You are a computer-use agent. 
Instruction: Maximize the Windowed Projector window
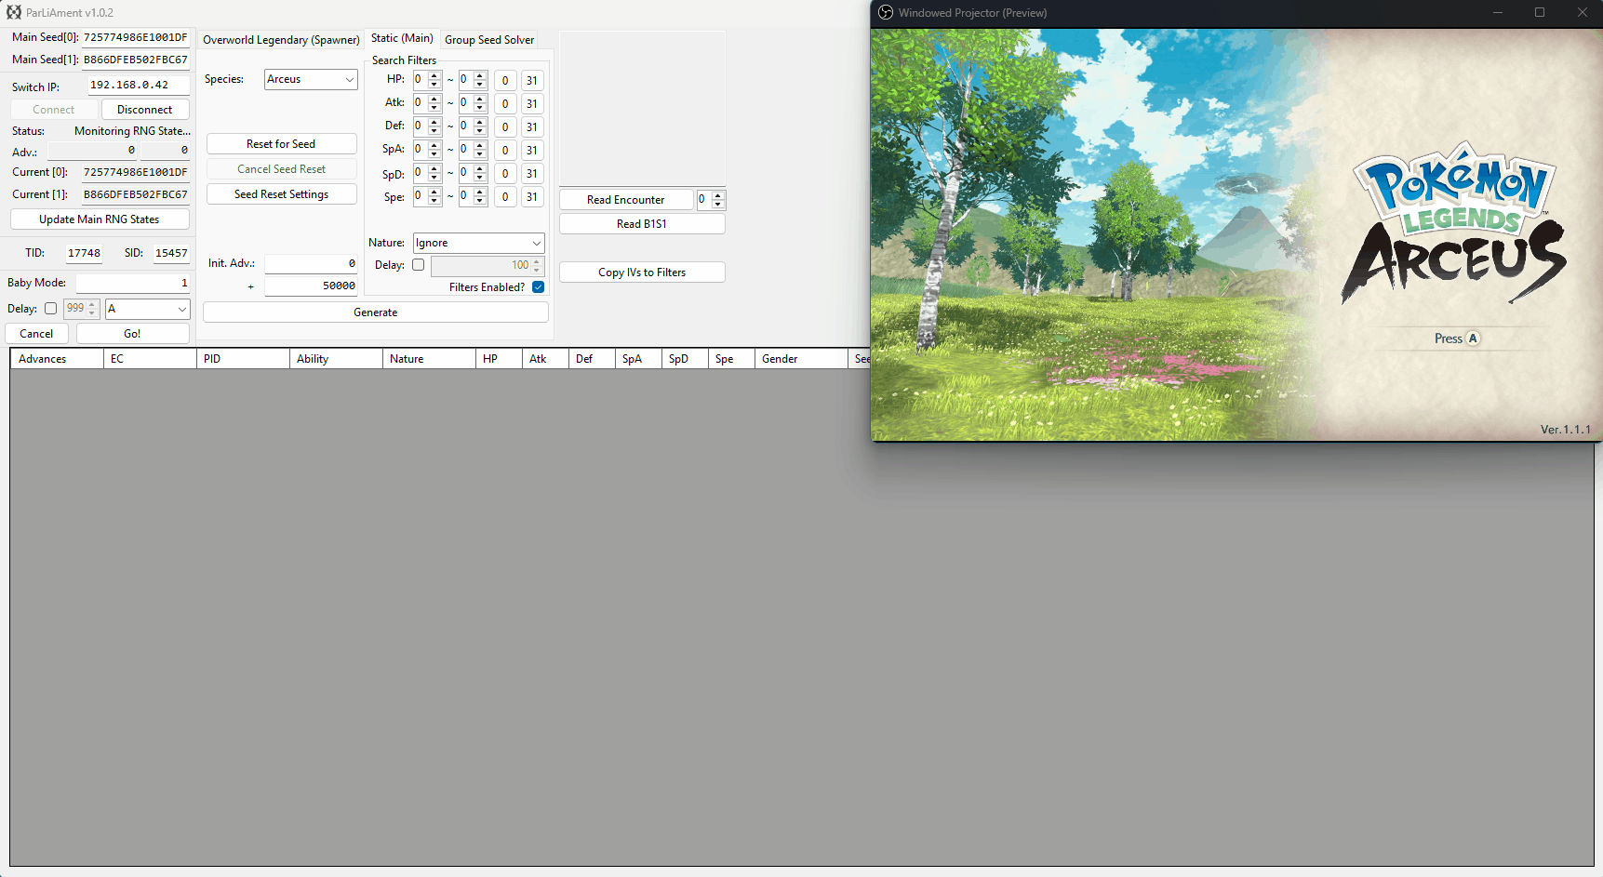[x=1540, y=12]
